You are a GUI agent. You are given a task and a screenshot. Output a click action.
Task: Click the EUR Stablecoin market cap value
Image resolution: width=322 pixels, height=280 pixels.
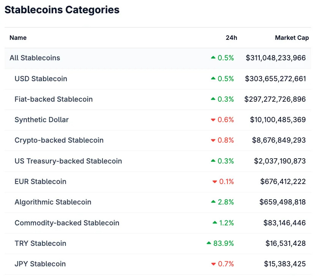click(283, 182)
